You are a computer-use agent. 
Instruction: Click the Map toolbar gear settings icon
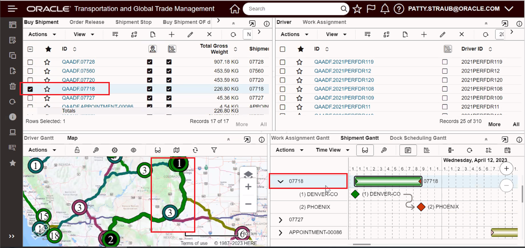[115, 150]
